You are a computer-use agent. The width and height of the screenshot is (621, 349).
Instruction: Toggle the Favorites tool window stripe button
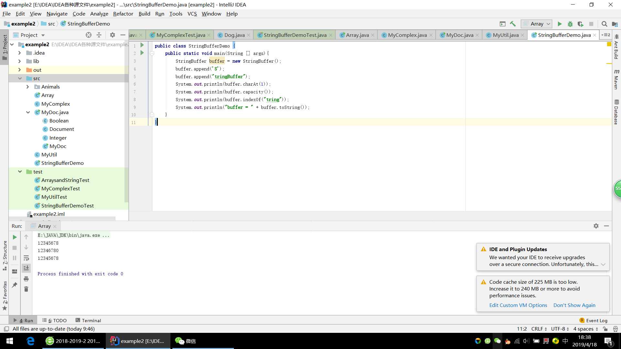[x=5, y=295]
